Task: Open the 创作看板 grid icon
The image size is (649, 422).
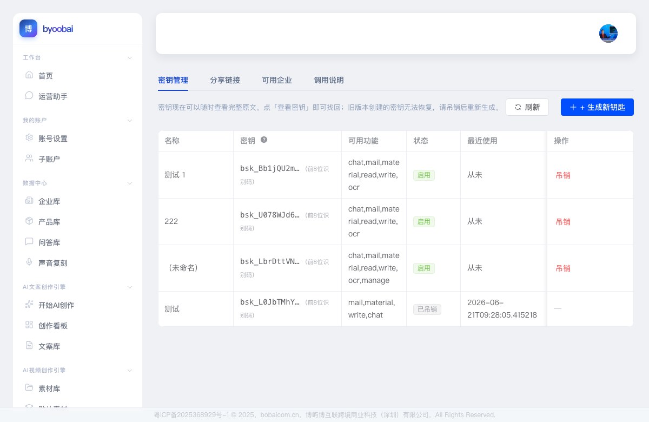Action: pyautogui.click(x=29, y=325)
